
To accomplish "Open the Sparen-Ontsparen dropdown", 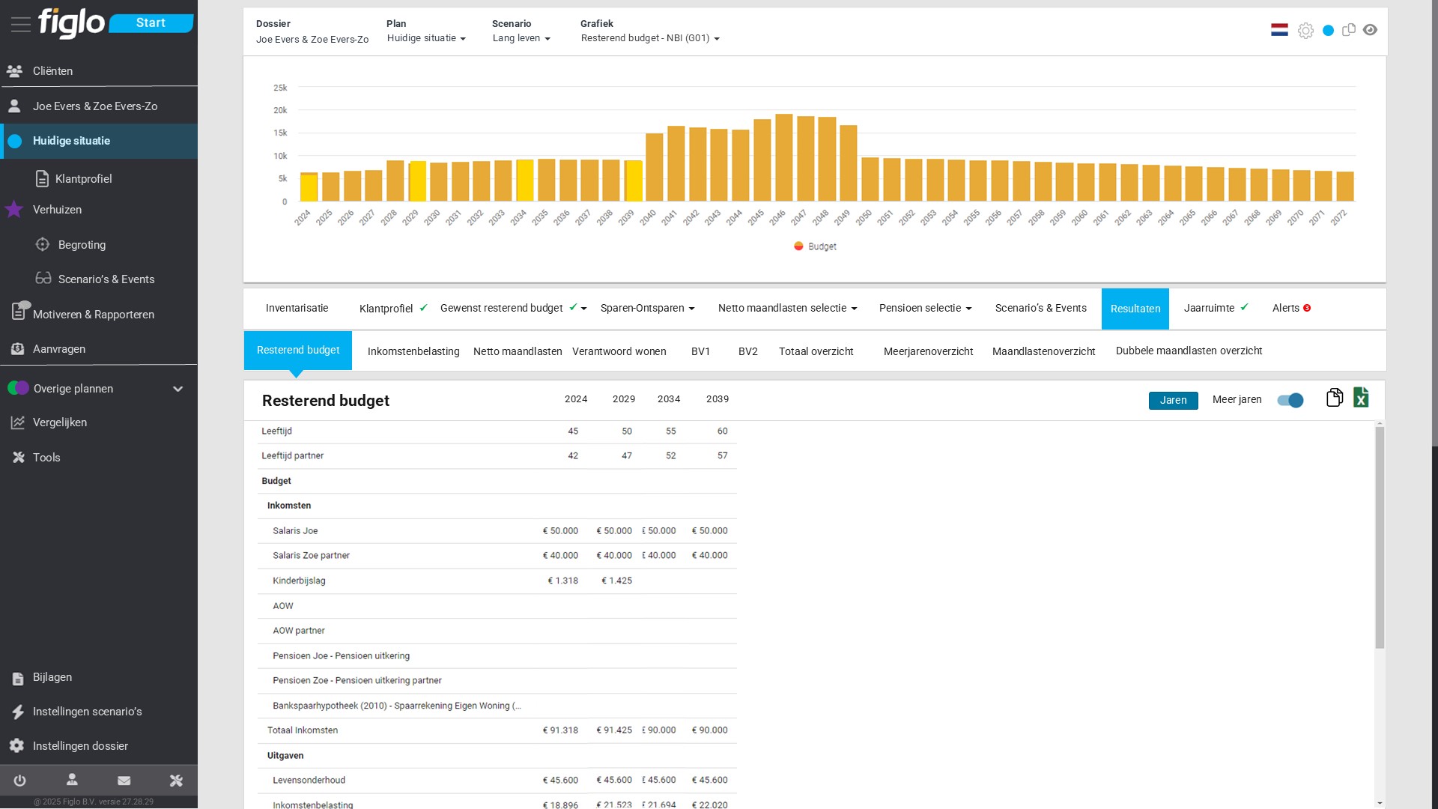I will point(647,308).
